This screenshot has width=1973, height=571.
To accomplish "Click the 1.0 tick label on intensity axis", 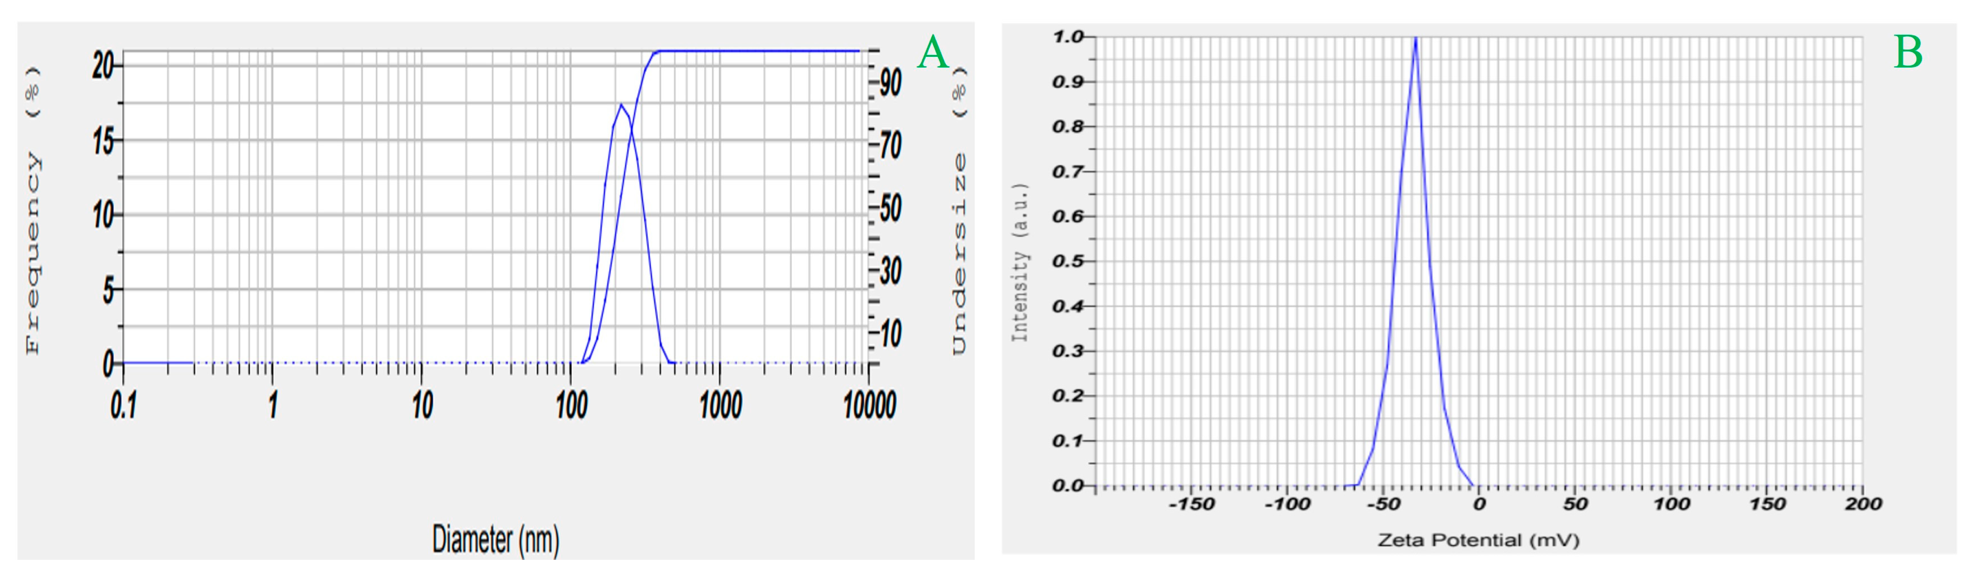I will click(1068, 37).
